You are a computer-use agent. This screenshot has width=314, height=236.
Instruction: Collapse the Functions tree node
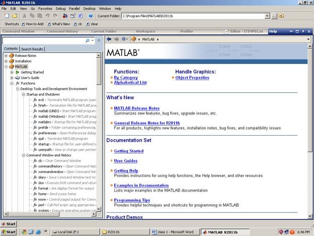(12, 83)
